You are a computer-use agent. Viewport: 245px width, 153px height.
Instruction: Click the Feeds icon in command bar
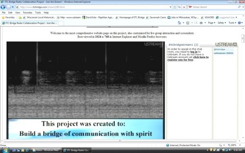tap(188, 23)
